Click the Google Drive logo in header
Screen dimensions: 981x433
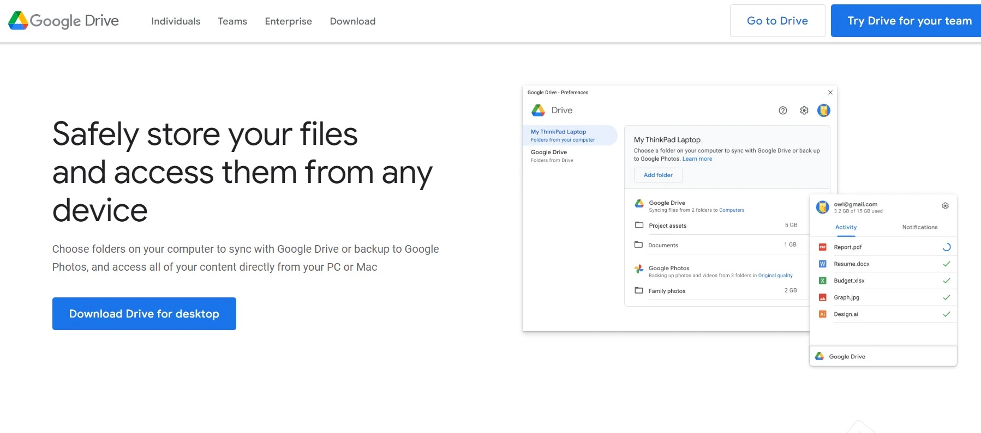[x=63, y=21]
